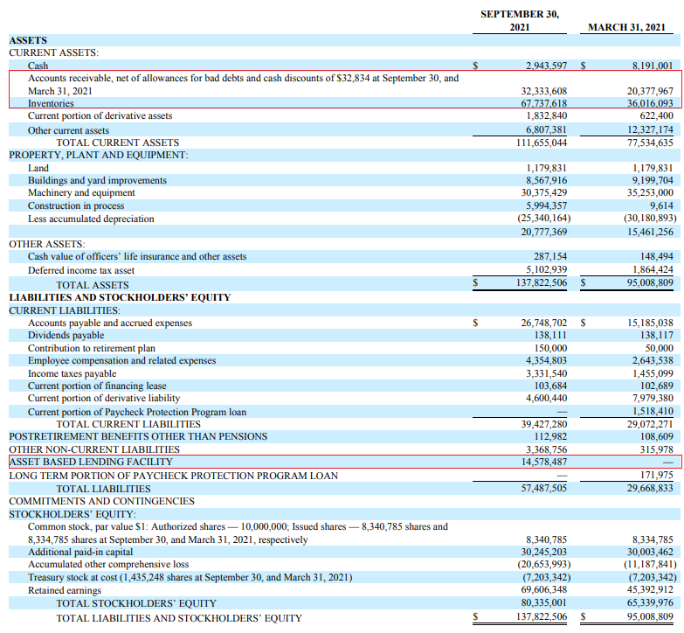Select accounts receivable value 20,377,967
Viewport: 684px width, 633px height.
pyautogui.click(x=650, y=91)
